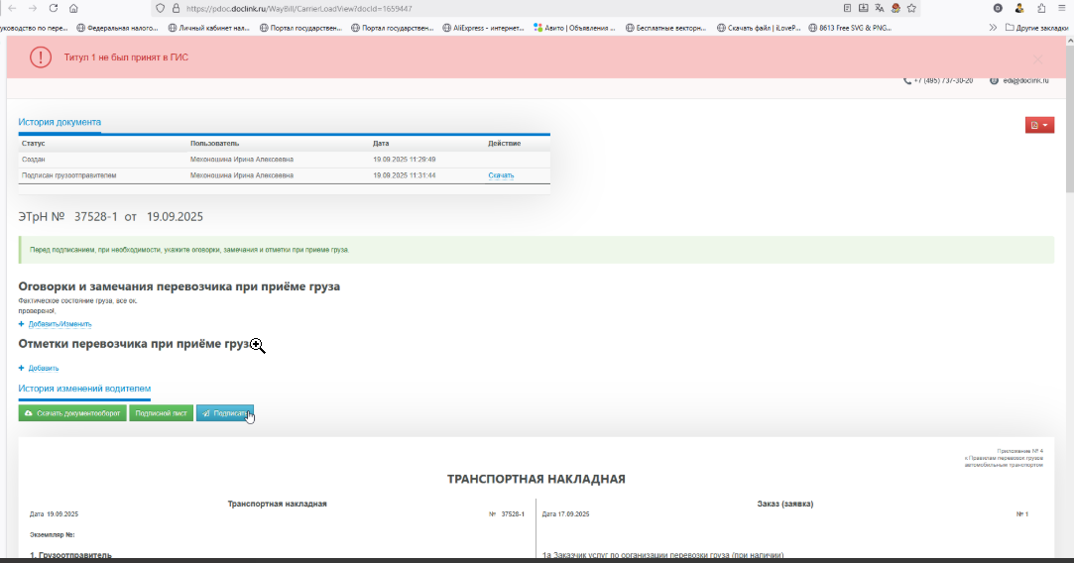The height and width of the screenshot is (563, 1074).
Task: Click the Подписной лист button
Action: pyautogui.click(x=161, y=413)
